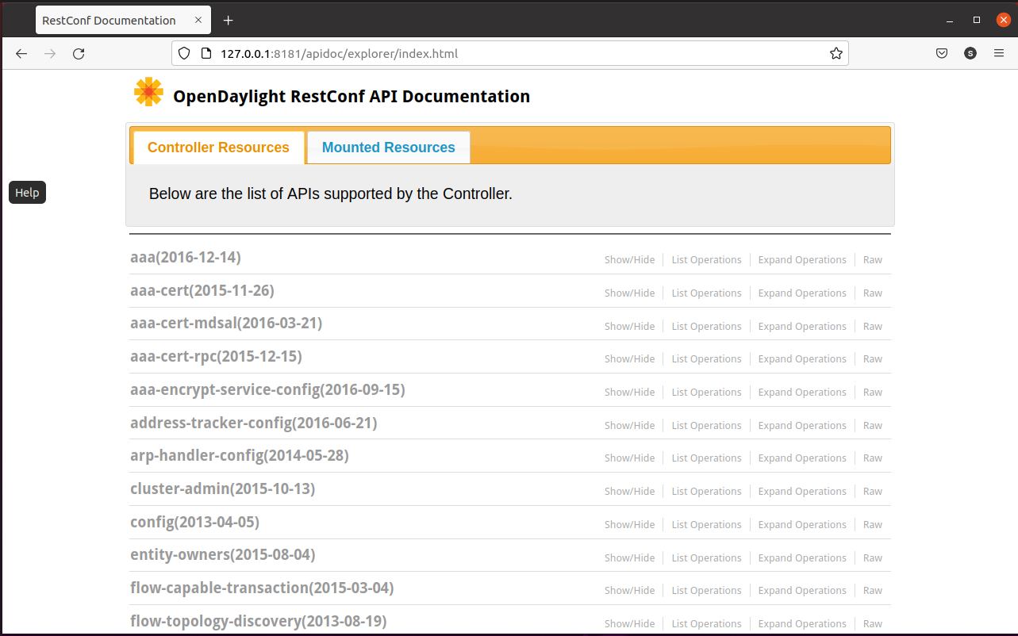Click the OpenDaylight logo icon
This screenshot has height=636, width=1018.
click(x=148, y=93)
